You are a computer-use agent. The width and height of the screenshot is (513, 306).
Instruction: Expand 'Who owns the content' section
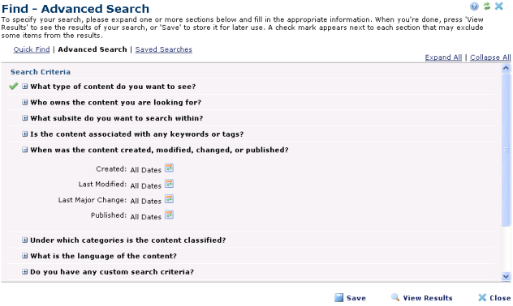coord(25,103)
